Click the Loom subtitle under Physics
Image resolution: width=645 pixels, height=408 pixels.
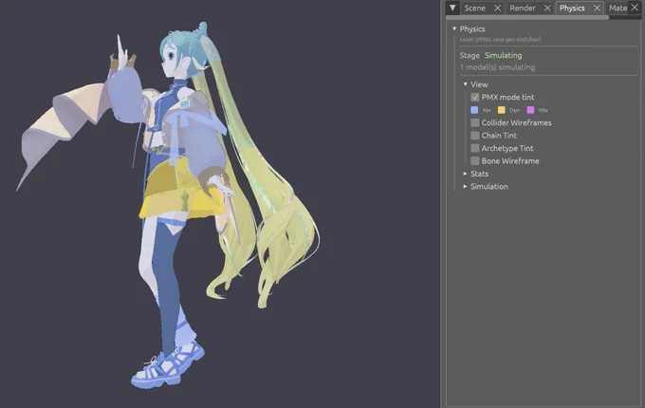[500, 40]
